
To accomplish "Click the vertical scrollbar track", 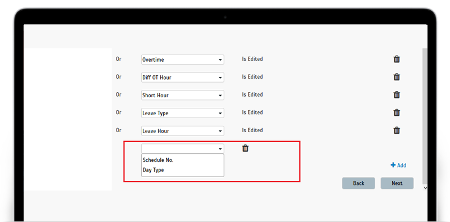I will (425, 115).
